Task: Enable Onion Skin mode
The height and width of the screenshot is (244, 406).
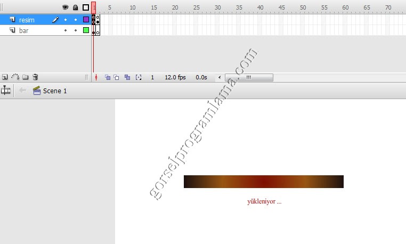Action: point(107,77)
